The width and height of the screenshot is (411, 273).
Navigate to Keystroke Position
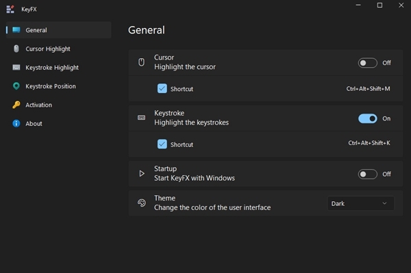click(x=59, y=86)
